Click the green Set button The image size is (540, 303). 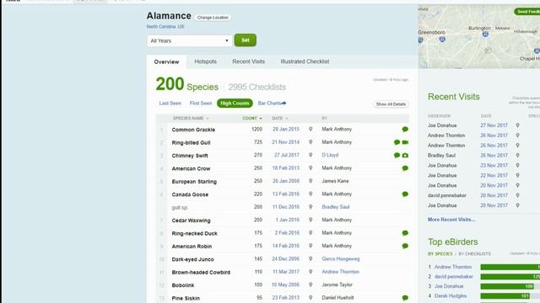pos(246,40)
